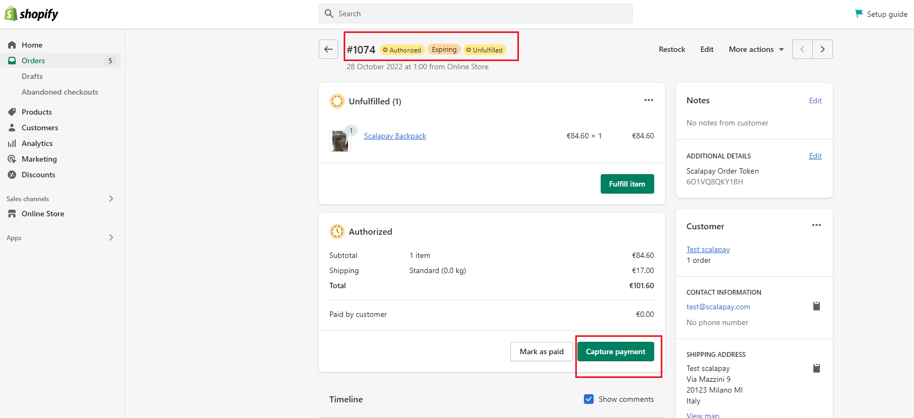Click the Orders count badge 5
This screenshot has height=418, width=914.
click(x=110, y=61)
